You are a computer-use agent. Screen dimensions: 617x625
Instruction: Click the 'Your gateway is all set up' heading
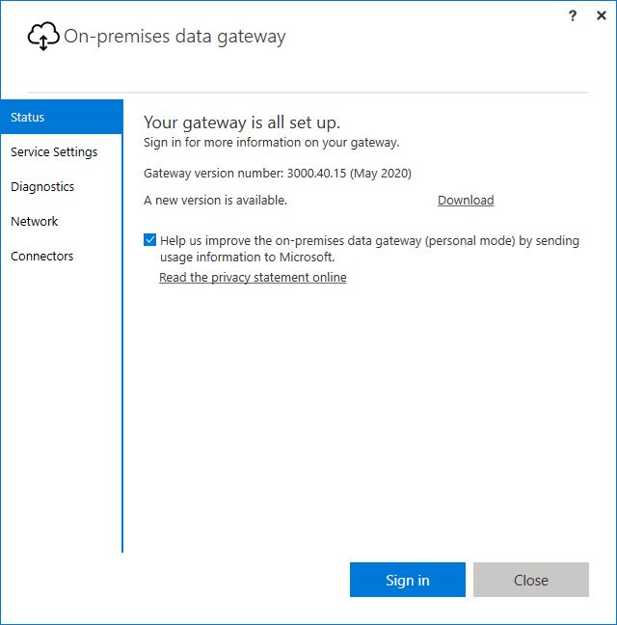point(242,122)
